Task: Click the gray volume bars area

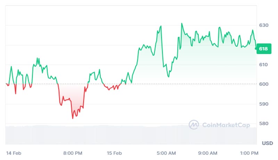Action: coord(104,135)
